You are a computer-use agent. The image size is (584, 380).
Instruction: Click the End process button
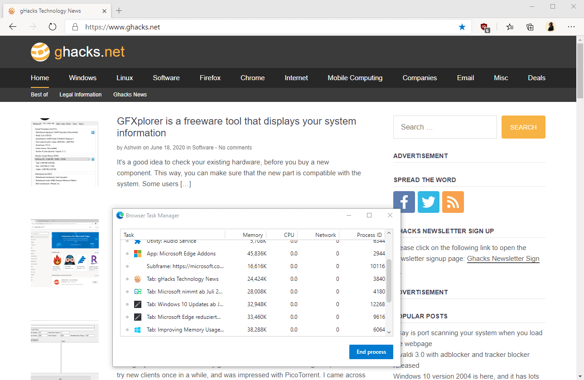(372, 352)
